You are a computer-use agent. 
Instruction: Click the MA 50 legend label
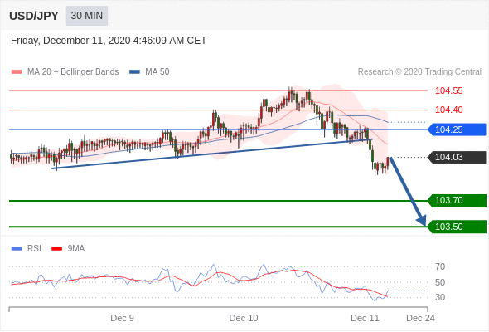pyautogui.click(x=157, y=72)
